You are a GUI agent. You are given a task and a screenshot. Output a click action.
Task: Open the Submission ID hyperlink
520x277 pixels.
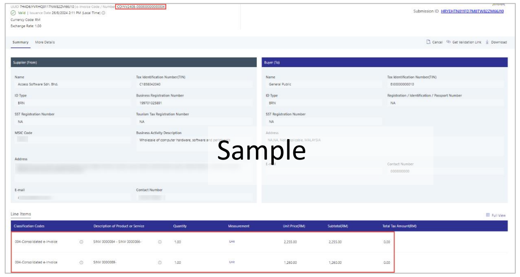pos(472,11)
